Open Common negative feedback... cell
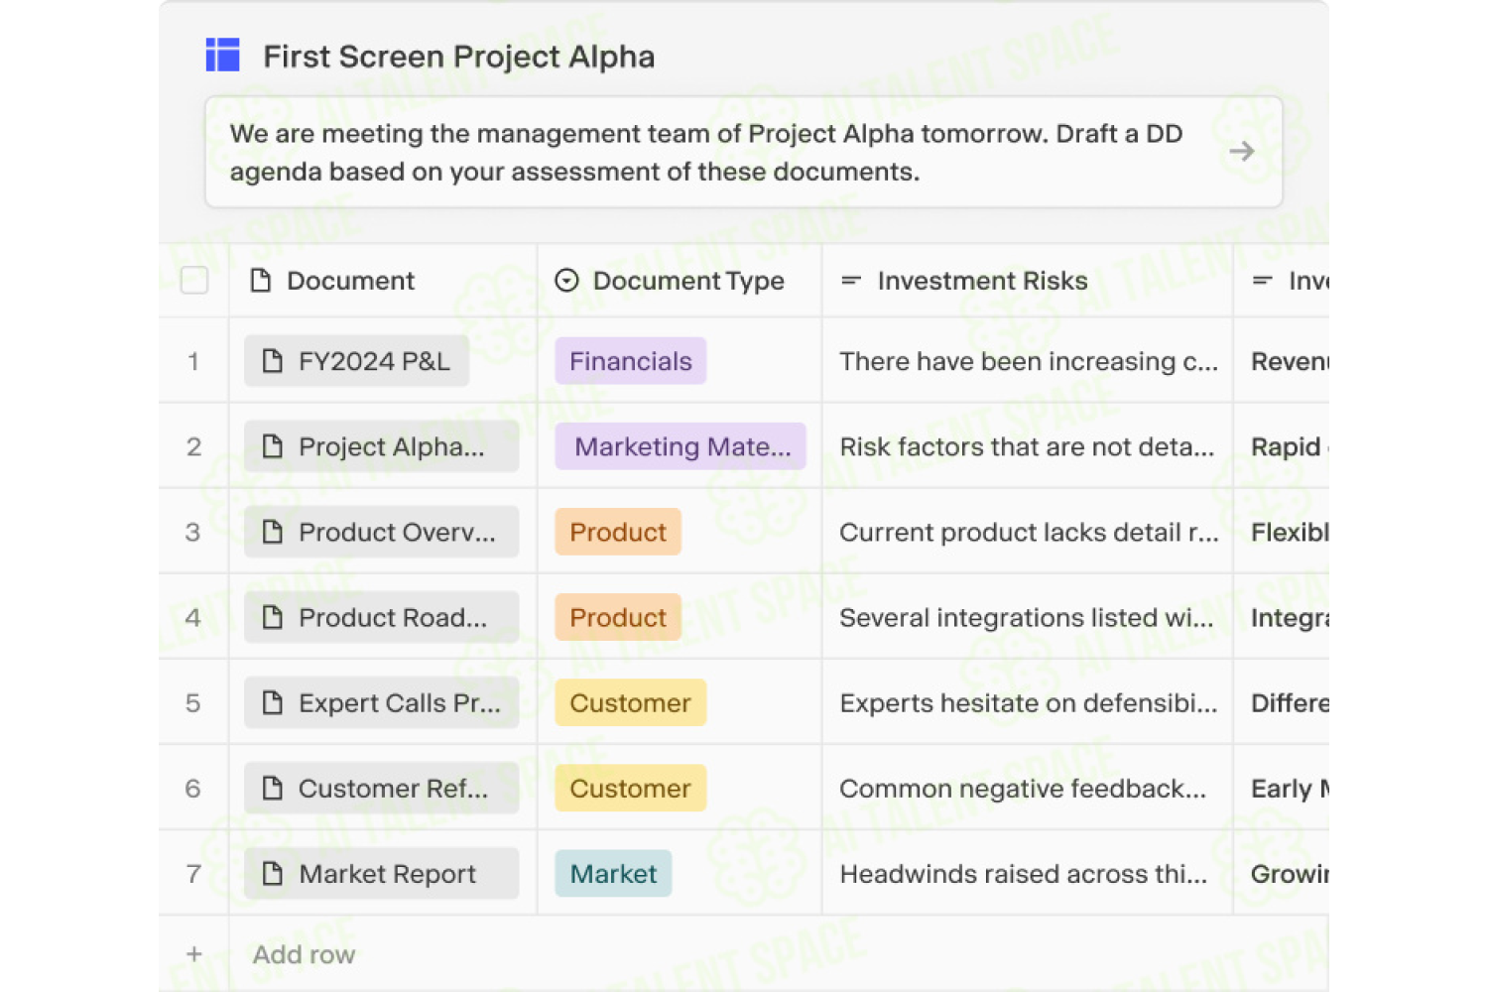 (1027, 788)
